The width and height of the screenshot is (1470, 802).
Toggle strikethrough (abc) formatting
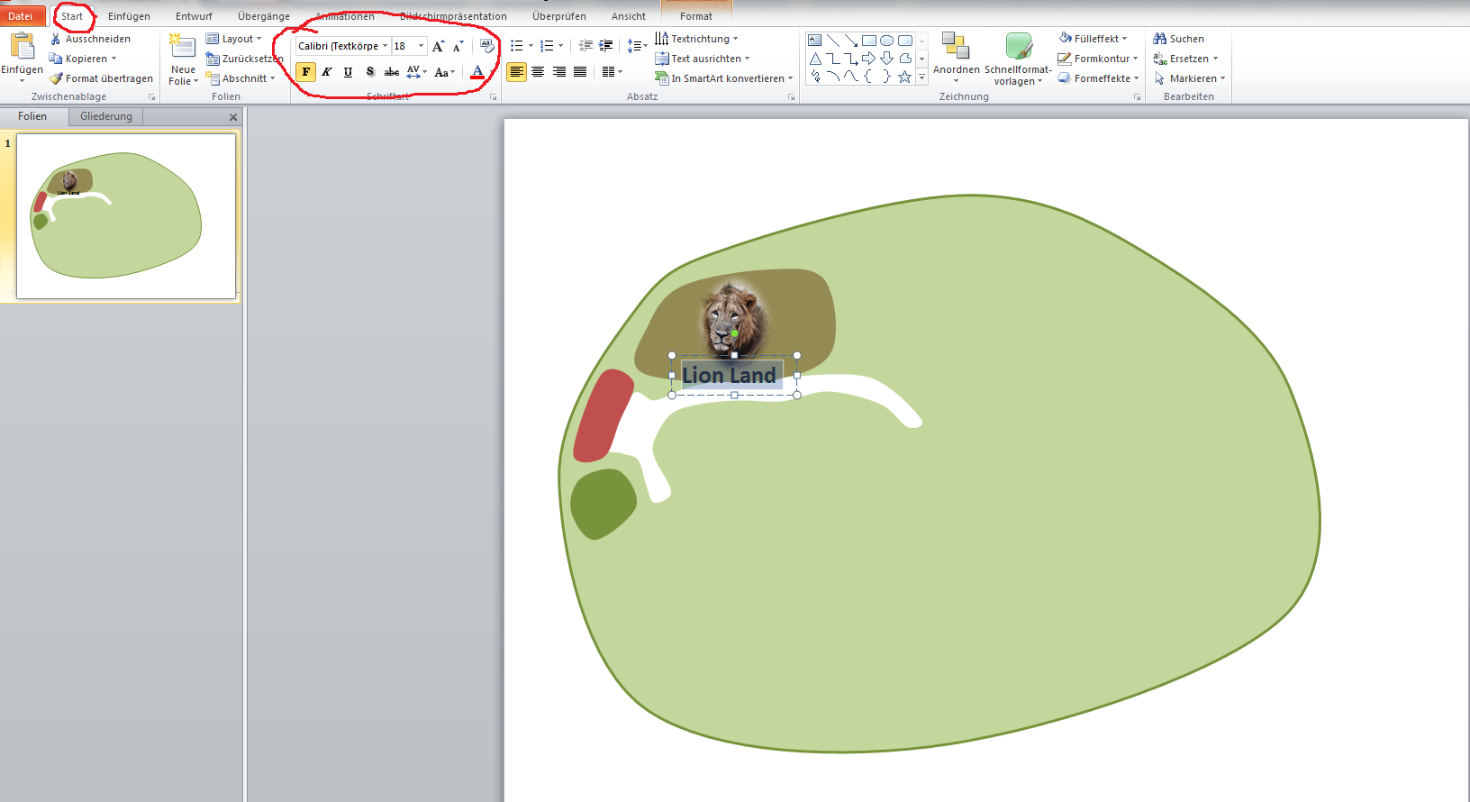[391, 72]
